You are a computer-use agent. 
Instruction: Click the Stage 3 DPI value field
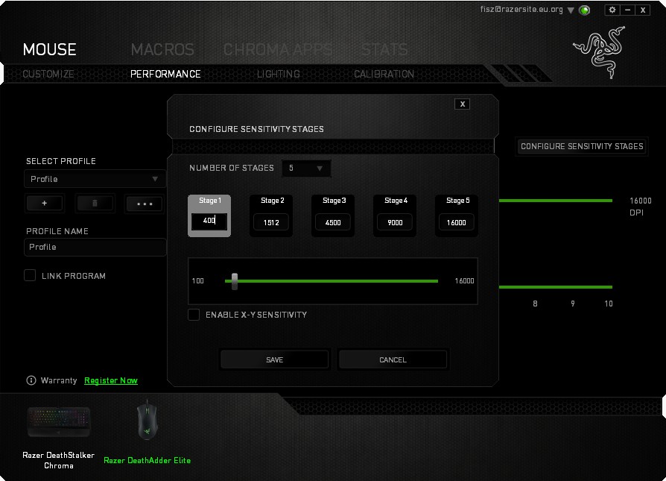click(332, 222)
